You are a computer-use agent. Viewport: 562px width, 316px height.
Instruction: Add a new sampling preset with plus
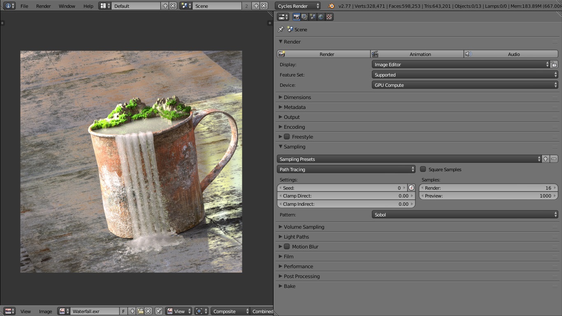(546, 159)
